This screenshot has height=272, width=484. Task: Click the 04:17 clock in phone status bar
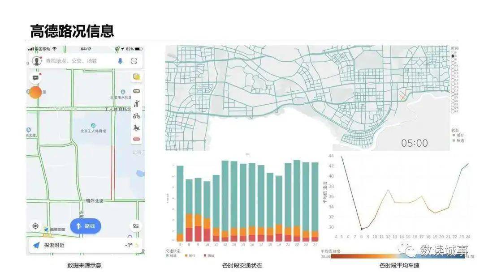86,49
